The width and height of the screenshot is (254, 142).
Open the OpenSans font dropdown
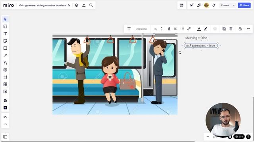tap(141, 29)
